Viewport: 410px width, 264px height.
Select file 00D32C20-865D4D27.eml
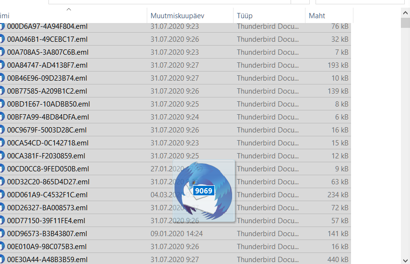coord(48,182)
